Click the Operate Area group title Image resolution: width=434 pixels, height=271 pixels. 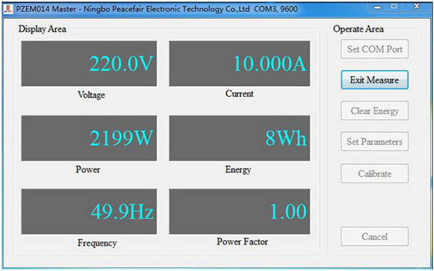359,29
